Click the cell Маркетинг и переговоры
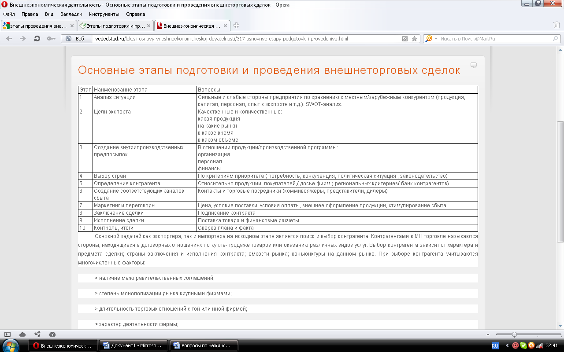The height and width of the screenshot is (352, 564). coord(145,205)
